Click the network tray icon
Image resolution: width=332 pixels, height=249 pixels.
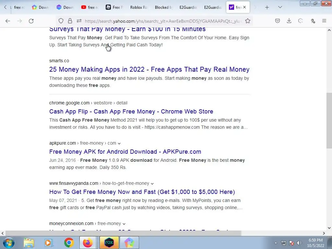[x=283, y=243]
